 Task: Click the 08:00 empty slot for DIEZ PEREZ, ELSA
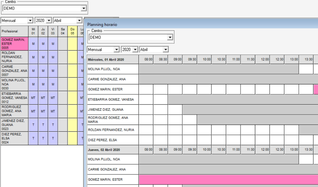[146, 140]
